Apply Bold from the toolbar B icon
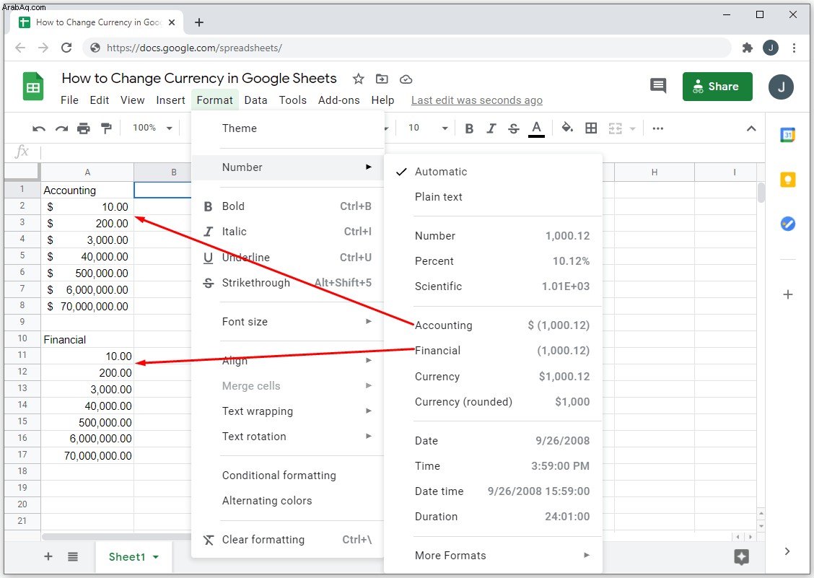814x578 pixels. tap(469, 128)
